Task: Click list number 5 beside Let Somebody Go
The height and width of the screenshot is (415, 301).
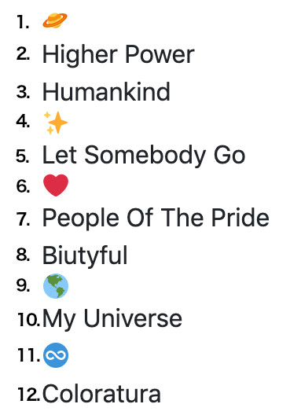Action: click(23, 156)
